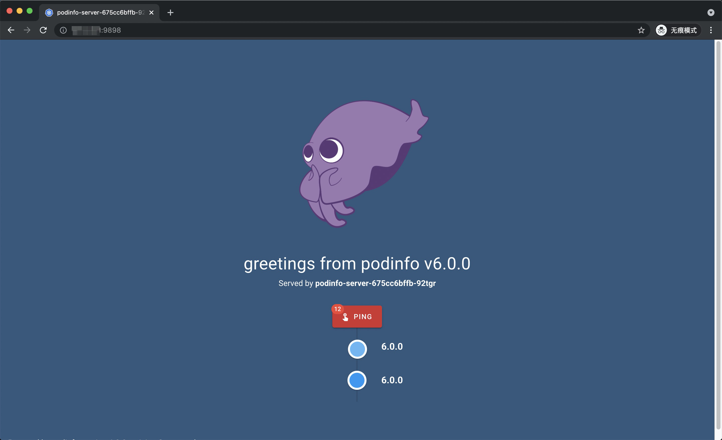The height and width of the screenshot is (440, 722).
Task: Click the Kubernetes favicon on the tab
Action: [x=49, y=13]
